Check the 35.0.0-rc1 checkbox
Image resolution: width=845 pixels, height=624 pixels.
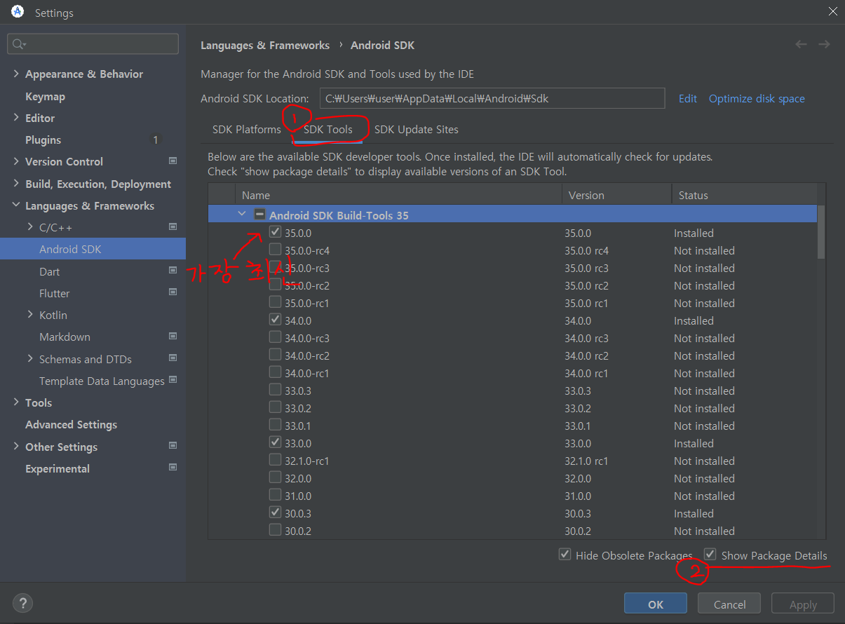click(275, 302)
